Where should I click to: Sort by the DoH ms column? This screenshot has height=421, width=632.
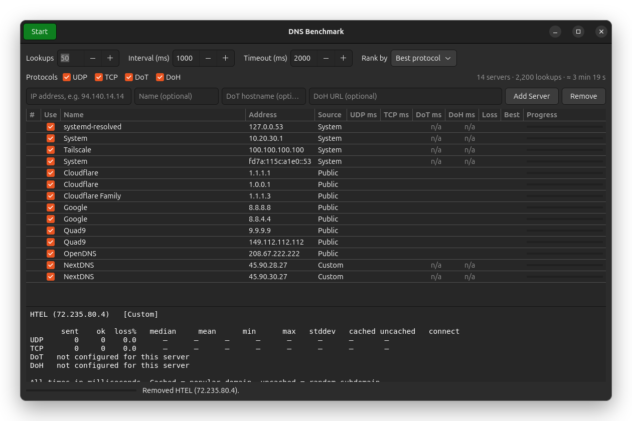pyautogui.click(x=462, y=115)
